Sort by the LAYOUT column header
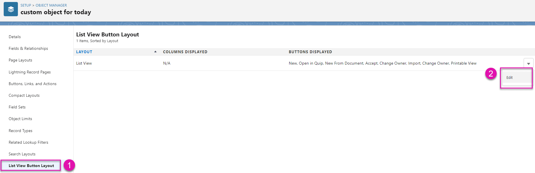The height and width of the screenshot is (173, 535). 84,52
